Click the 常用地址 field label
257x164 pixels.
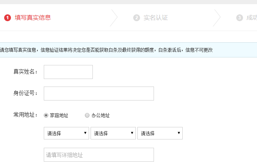click(26, 115)
